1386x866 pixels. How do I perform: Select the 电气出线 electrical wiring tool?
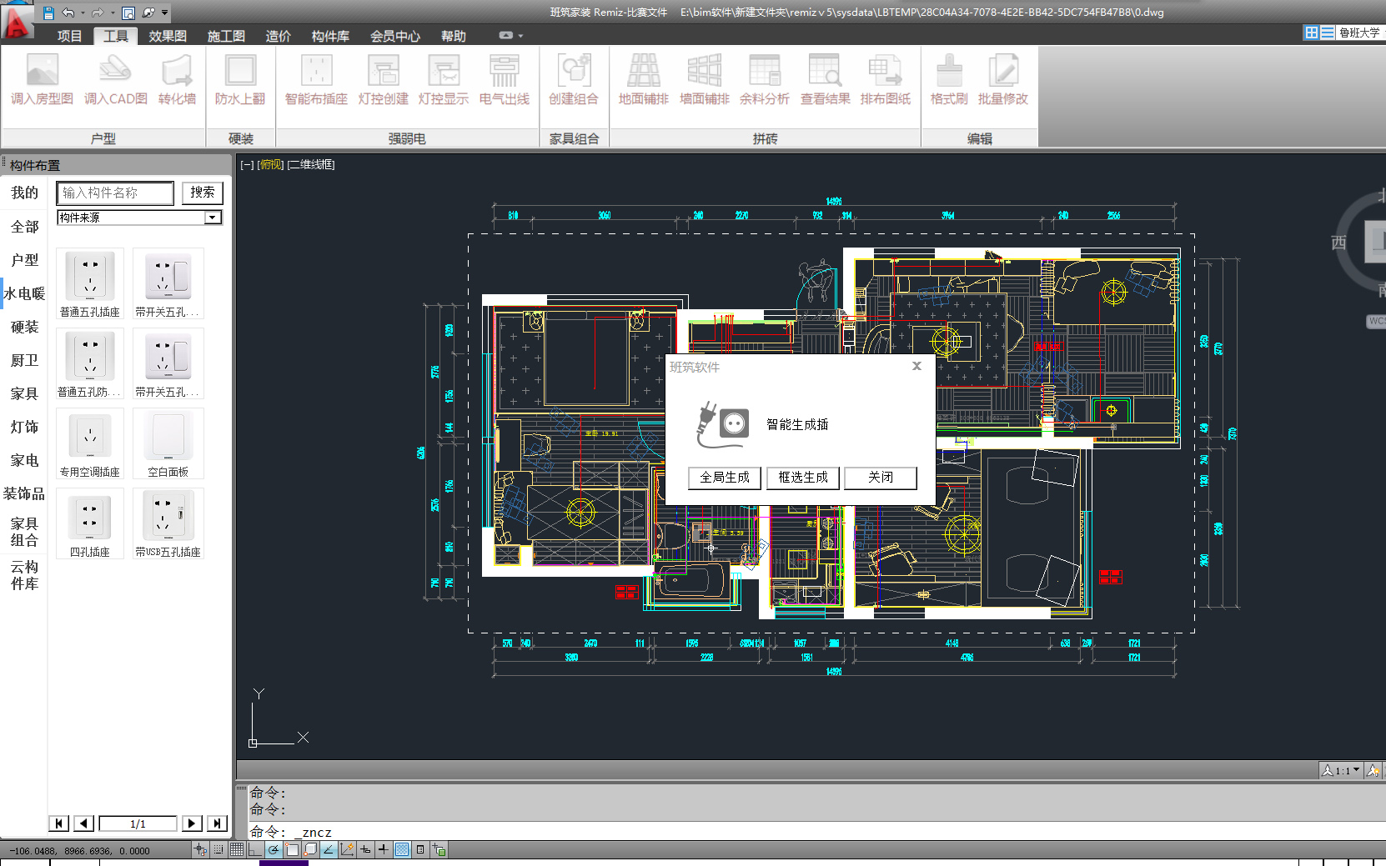pyautogui.click(x=504, y=80)
